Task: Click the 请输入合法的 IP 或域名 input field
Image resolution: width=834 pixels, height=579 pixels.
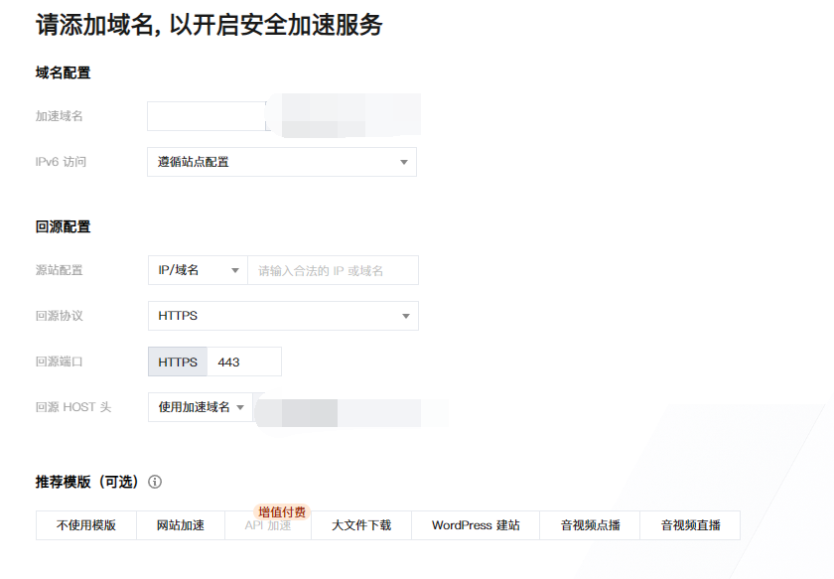Action: 333,270
